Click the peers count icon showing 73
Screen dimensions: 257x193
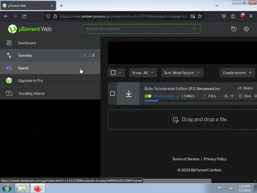(226, 96)
